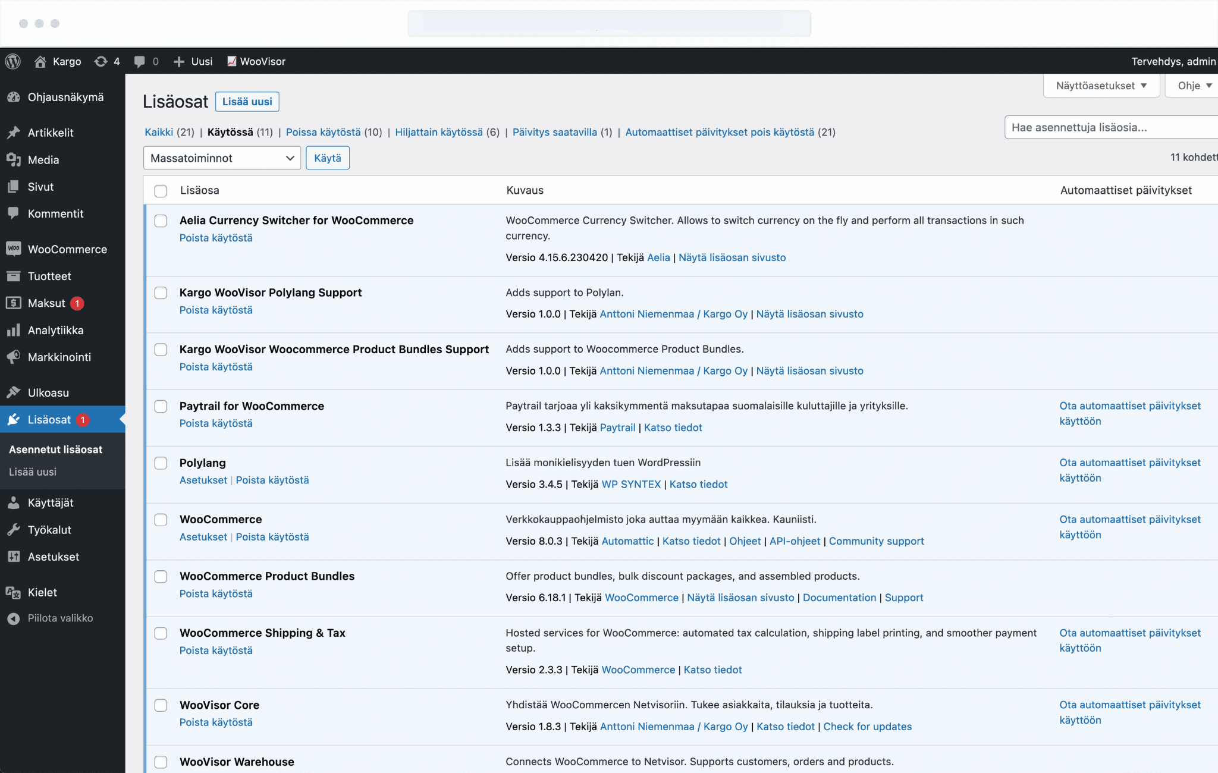Check the WooCommerce Product Bundles checkbox
This screenshot has height=773, width=1218.
[161, 577]
